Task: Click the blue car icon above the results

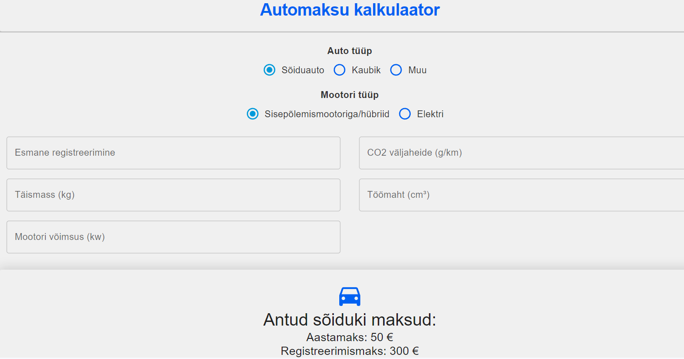Action: (350, 296)
